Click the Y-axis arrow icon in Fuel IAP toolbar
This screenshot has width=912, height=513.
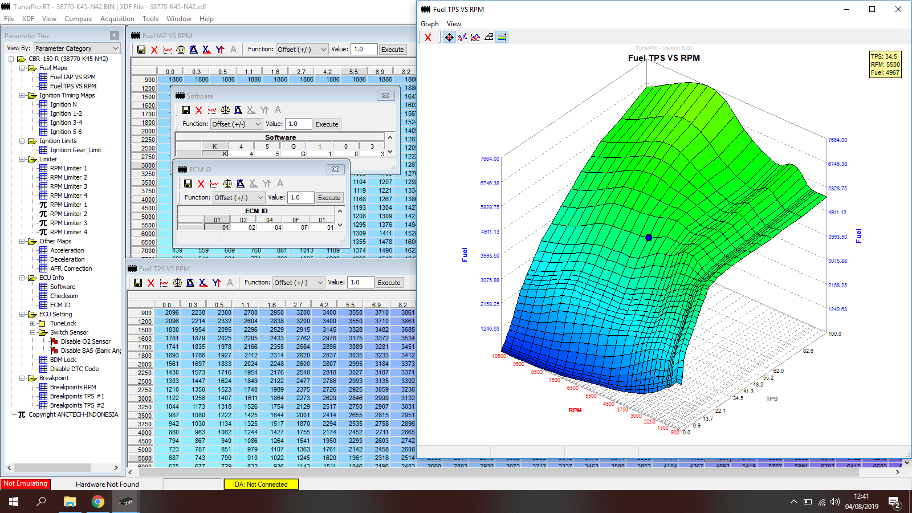pyautogui.click(x=220, y=50)
